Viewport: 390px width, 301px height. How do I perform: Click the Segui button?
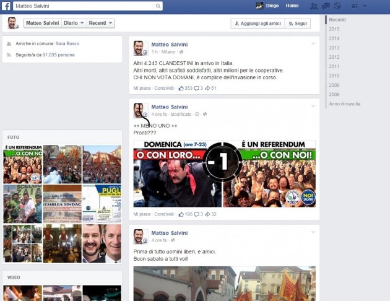click(298, 24)
